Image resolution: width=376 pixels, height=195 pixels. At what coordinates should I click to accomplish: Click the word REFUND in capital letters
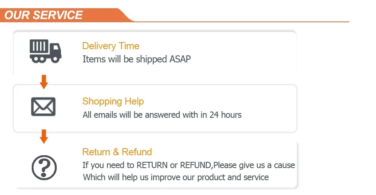(195, 165)
